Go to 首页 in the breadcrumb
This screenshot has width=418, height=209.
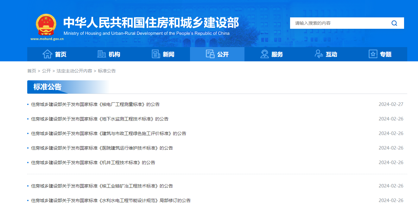tap(32, 71)
